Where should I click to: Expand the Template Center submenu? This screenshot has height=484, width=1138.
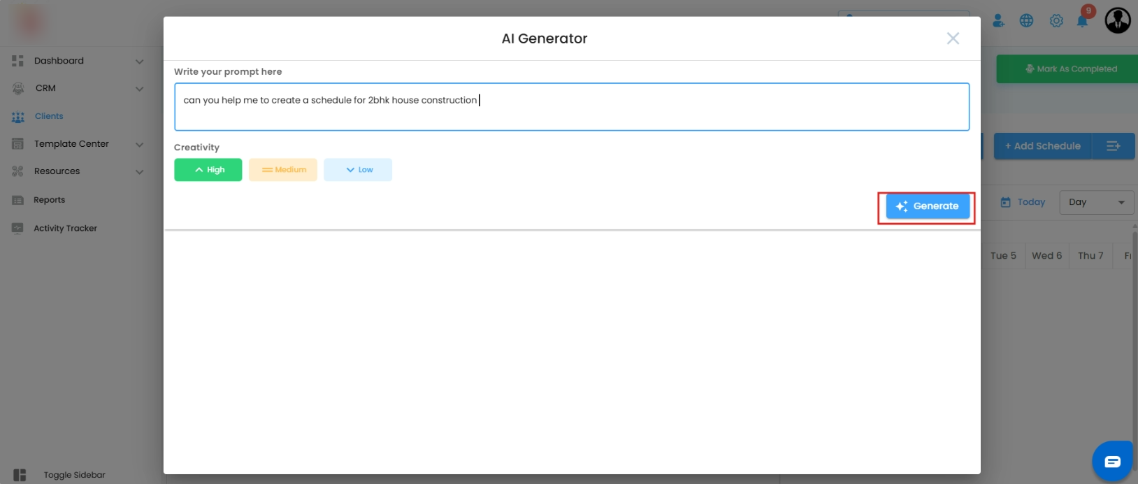click(x=139, y=145)
